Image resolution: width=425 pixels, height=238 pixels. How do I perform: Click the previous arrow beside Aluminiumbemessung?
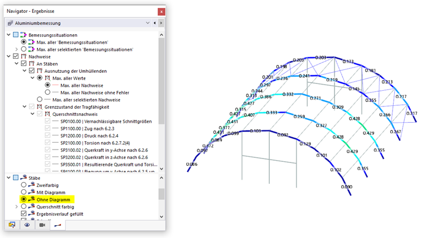155,23
